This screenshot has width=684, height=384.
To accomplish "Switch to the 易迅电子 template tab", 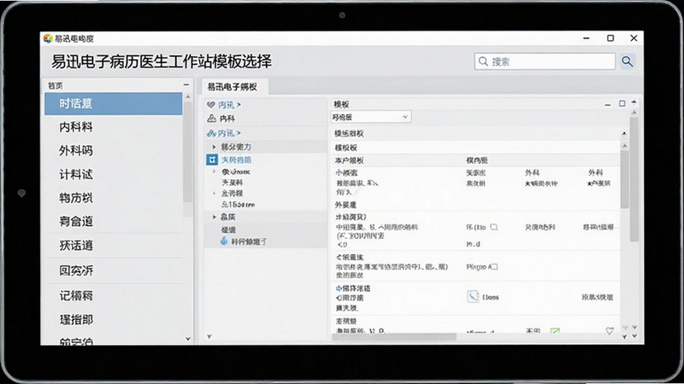I will click(x=233, y=87).
